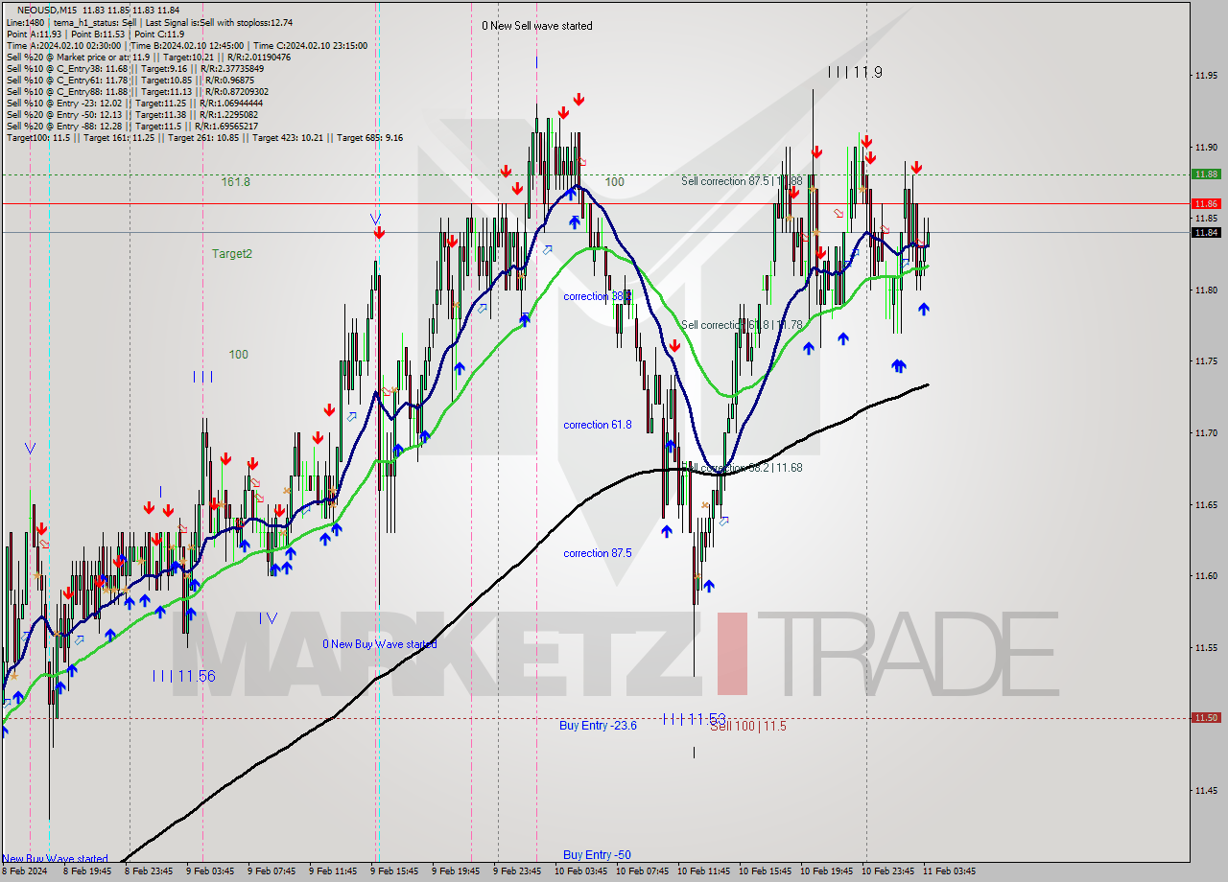Click the '0 New Sell wave started' label
This screenshot has height=882, width=1228.
point(537,26)
